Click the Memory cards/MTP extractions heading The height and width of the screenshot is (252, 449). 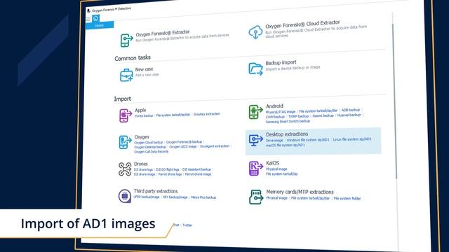(300, 192)
